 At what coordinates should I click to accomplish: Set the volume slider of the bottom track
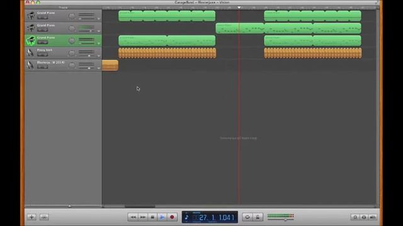pos(89,68)
